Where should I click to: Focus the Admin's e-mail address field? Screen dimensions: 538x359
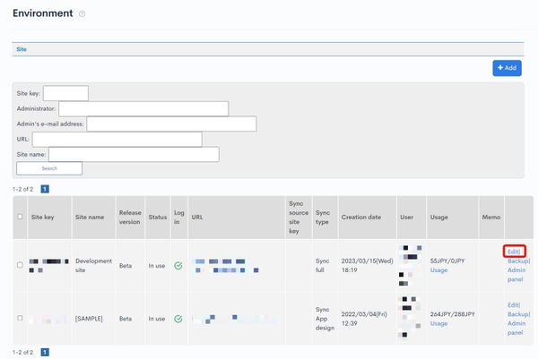pos(171,124)
